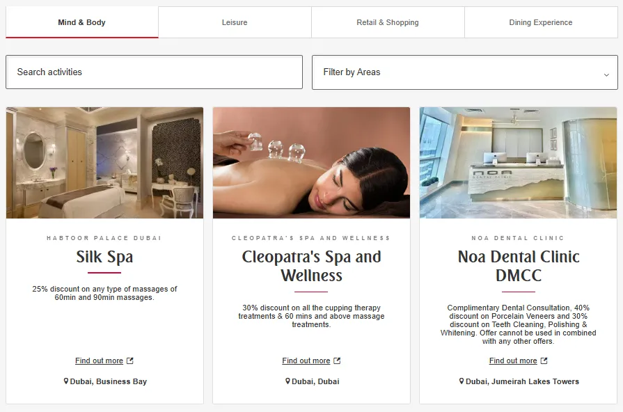
Task: Click the location pin beside Dubai, Dubai
Action: pos(287,381)
